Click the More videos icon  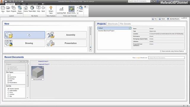81,8
